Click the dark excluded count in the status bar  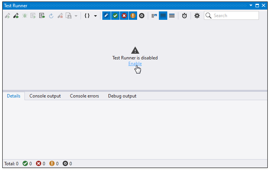pos(67,164)
